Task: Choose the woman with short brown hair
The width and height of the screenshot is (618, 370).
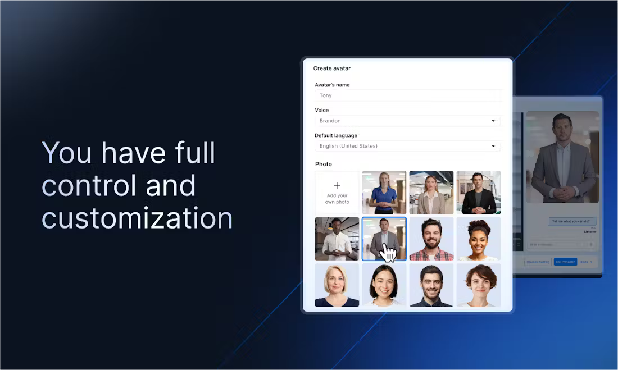Action: 478,285
